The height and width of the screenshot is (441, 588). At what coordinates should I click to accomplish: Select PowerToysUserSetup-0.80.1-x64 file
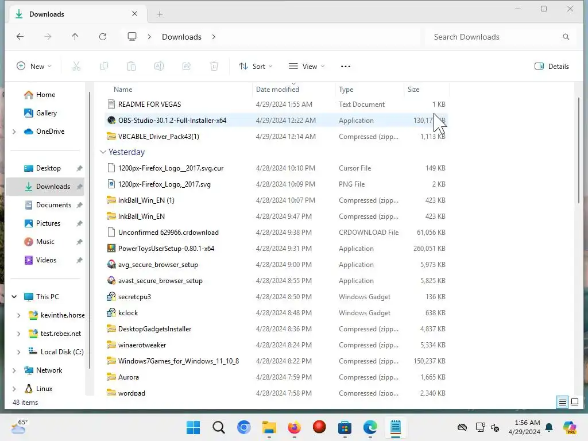pos(277,248)
